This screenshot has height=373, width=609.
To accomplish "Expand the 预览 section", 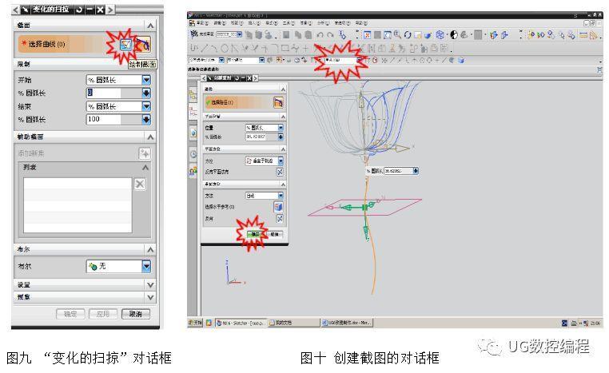I will click(x=150, y=298).
